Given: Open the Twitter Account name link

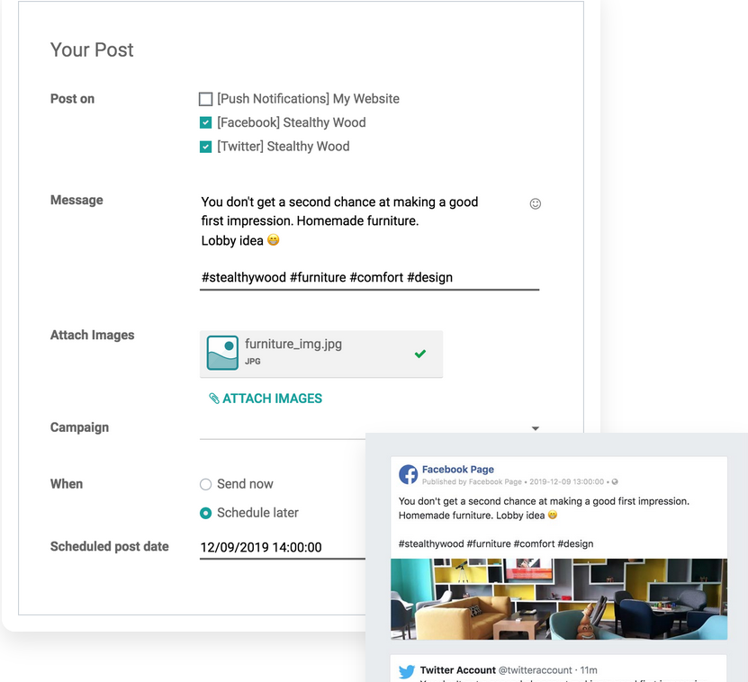Looking at the screenshot, I should [x=457, y=670].
